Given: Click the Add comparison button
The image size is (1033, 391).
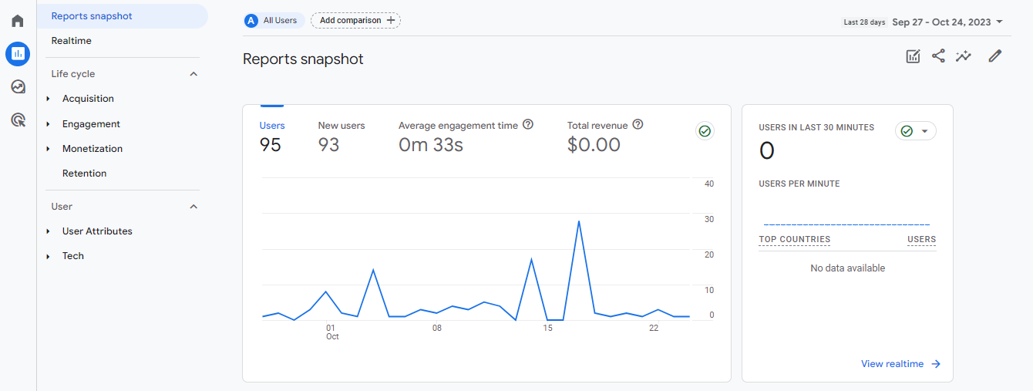Looking at the screenshot, I should tap(355, 21).
